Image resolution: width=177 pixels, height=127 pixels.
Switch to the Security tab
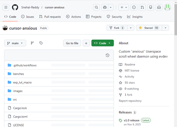[114, 17]
